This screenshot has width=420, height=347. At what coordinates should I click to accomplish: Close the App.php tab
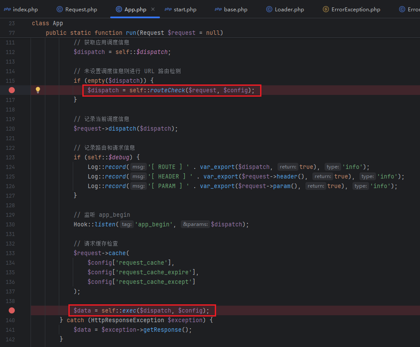[153, 9]
